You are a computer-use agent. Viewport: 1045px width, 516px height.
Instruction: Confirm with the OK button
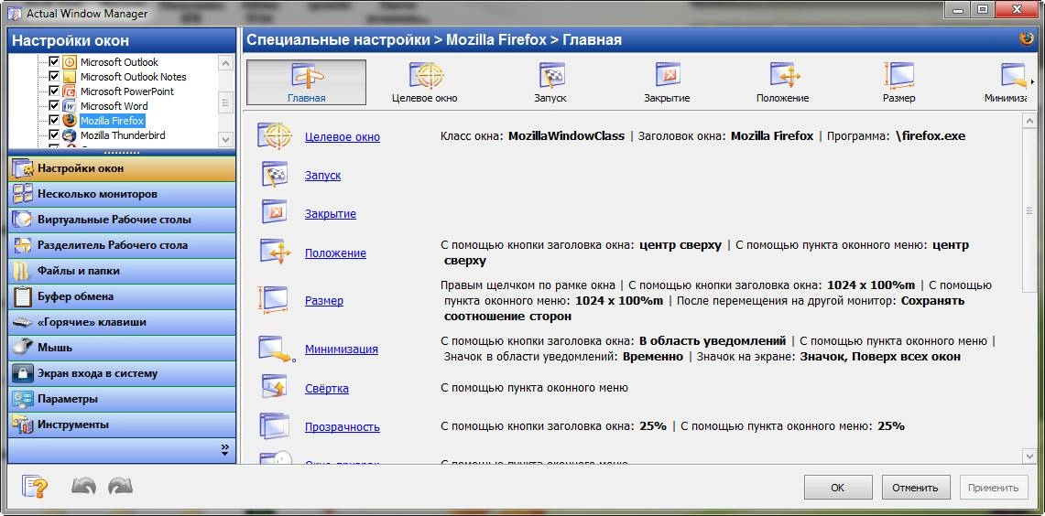point(838,488)
